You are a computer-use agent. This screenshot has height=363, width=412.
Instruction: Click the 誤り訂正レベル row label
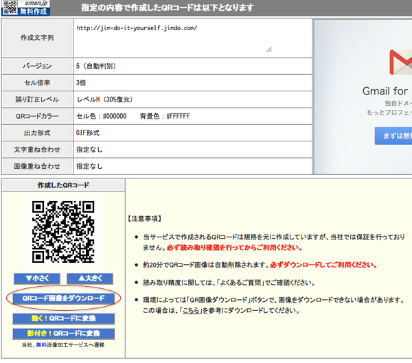point(37,99)
